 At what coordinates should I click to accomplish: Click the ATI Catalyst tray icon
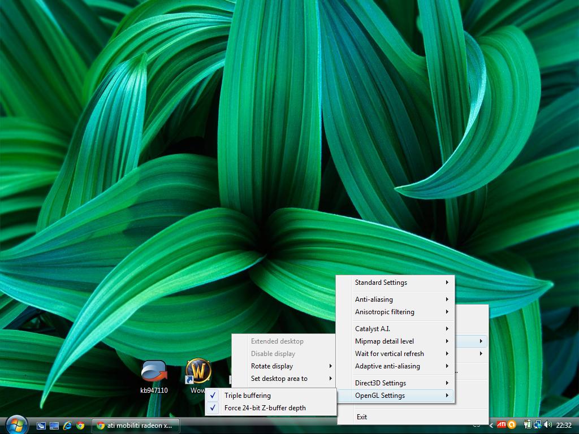click(x=502, y=425)
